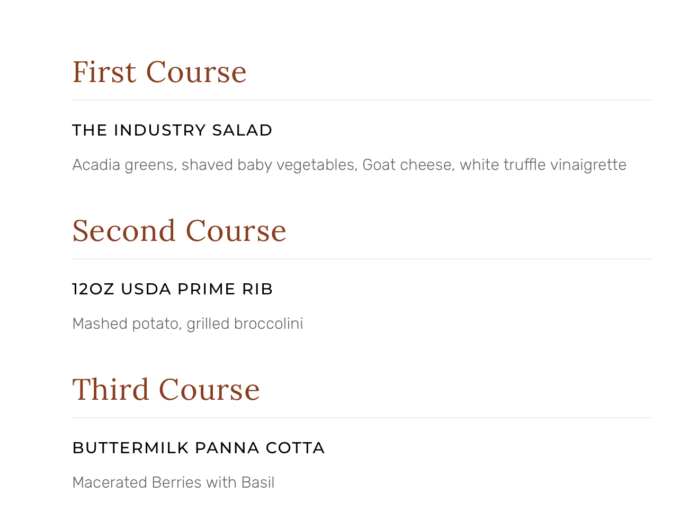The height and width of the screenshot is (512, 679).
Task: Click the Third Course heading
Action: (166, 390)
